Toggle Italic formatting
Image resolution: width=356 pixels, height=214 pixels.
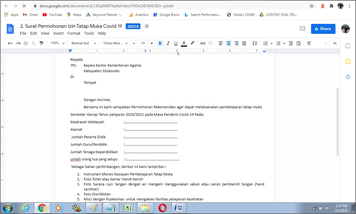(x=168, y=43)
